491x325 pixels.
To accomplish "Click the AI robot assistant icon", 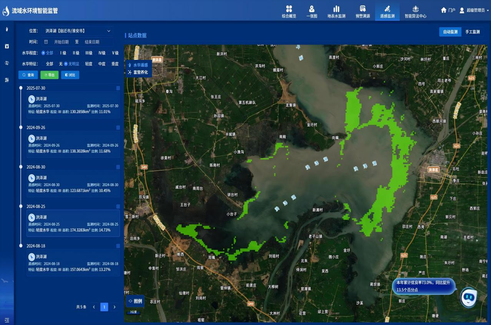I will click(469, 298).
